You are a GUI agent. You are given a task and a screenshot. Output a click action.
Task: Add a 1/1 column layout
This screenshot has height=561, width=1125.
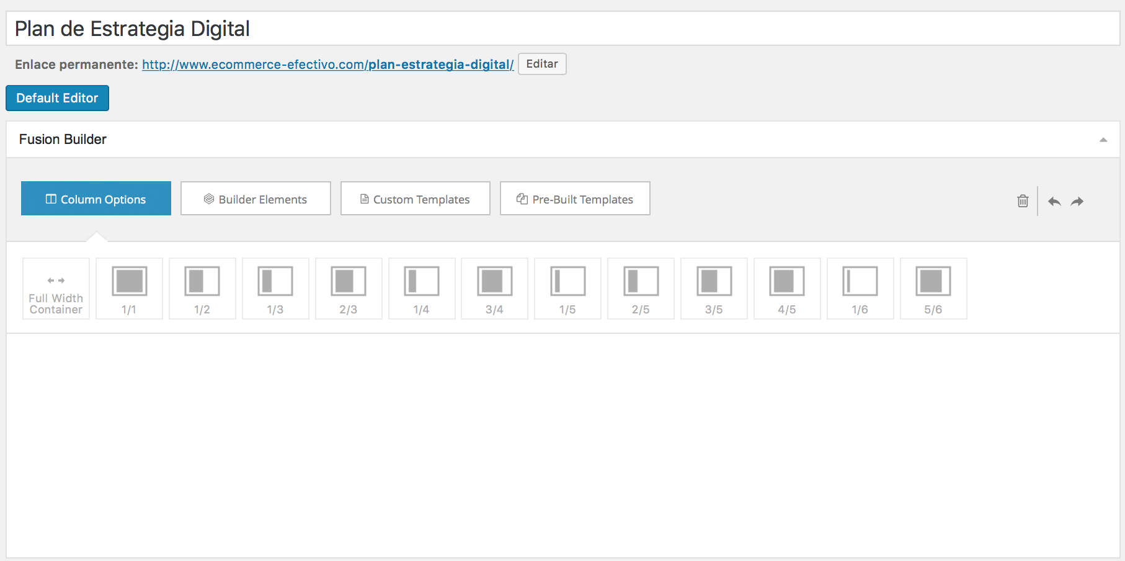point(129,289)
